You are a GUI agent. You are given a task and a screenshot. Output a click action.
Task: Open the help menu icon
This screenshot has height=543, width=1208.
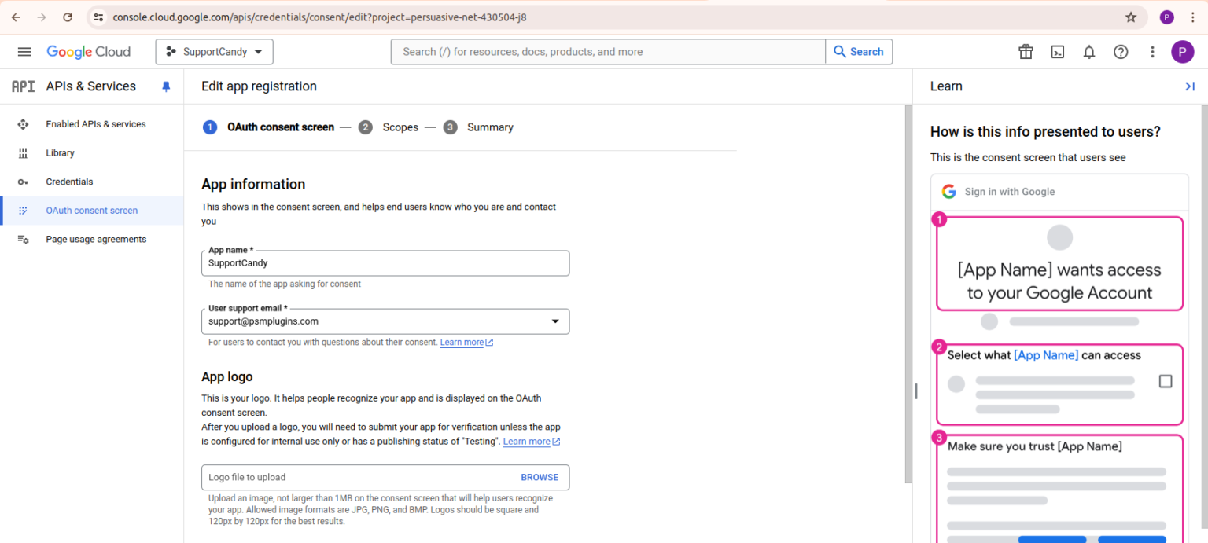pyautogui.click(x=1120, y=51)
